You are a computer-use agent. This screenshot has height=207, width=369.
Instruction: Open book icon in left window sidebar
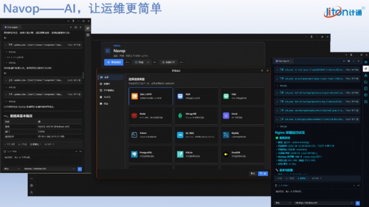click(x=88, y=35)
